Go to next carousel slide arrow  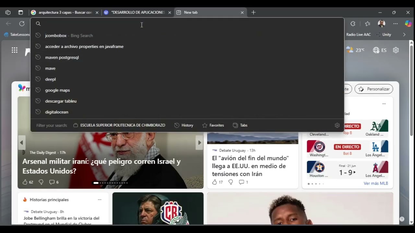[x=199, y=143]
